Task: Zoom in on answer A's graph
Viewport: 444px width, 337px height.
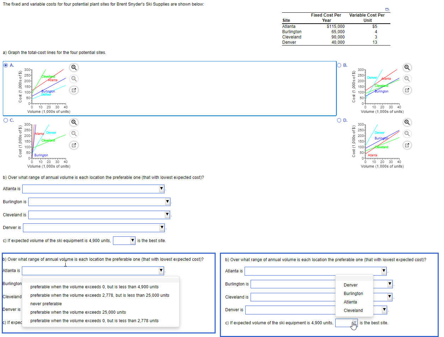Action: [x=73, y=67]
